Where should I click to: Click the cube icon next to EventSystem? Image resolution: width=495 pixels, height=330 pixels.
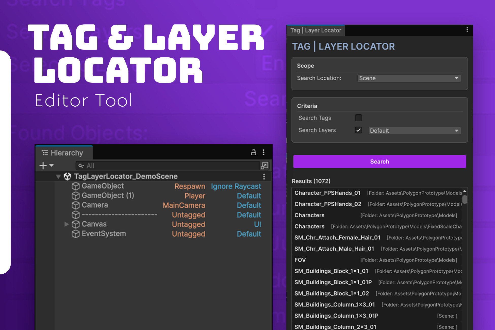(75, 234)
